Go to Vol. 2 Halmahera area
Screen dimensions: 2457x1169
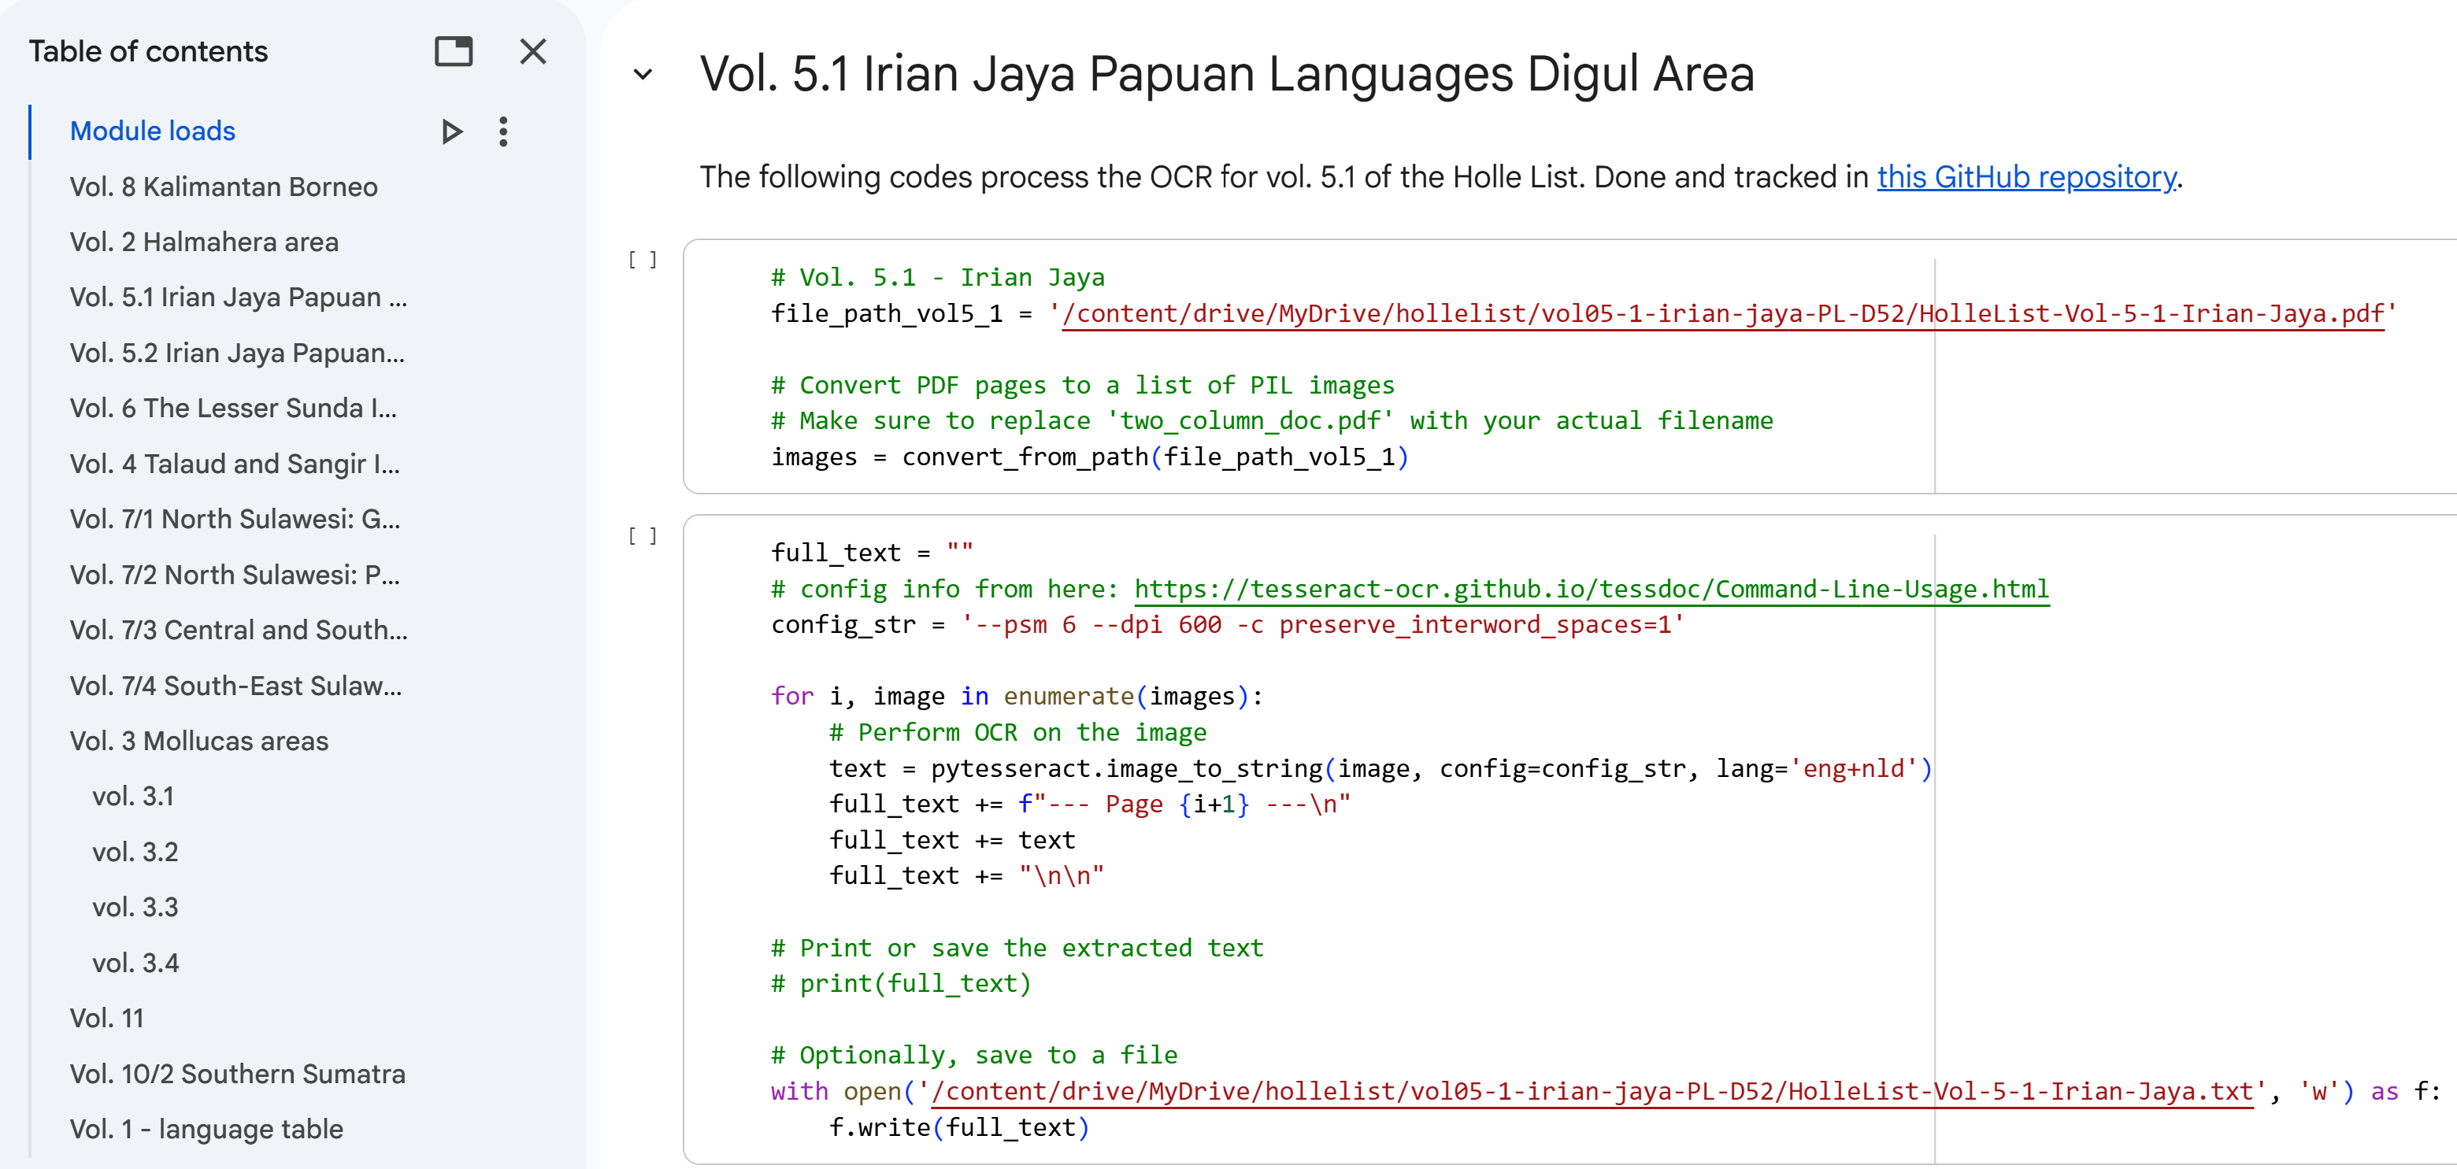203,242
